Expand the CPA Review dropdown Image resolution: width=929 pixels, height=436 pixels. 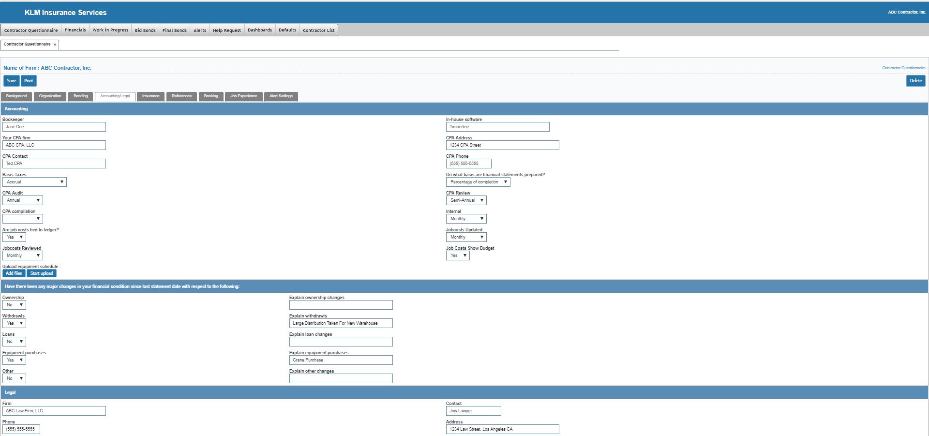(x=466, y=200)
